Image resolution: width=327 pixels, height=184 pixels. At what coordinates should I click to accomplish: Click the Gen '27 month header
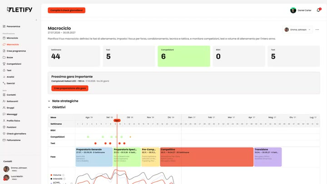click(192, 117)
